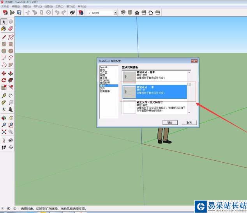Select the Rotate tool
This screenshot has width=247, height=213.
click(4, 80)
